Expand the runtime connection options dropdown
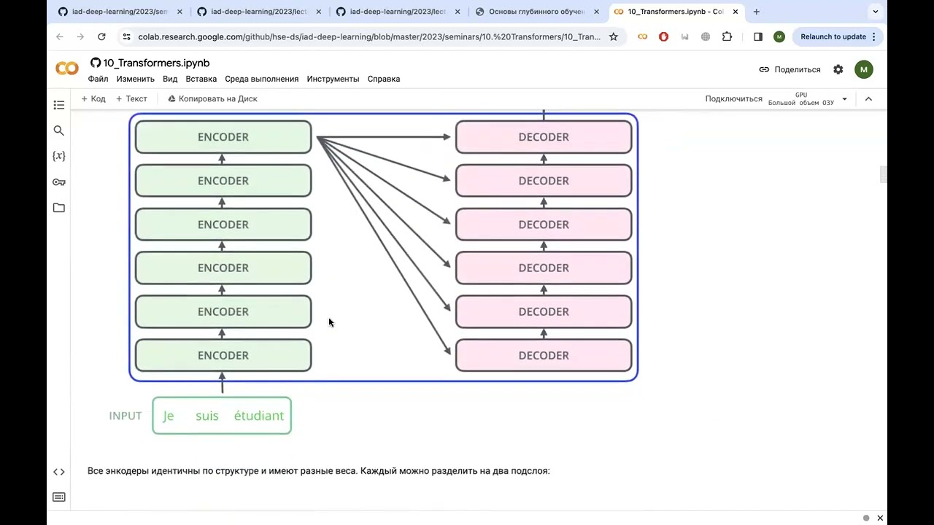The height and width of the screenshot is (525, 934). pos(845,99)
